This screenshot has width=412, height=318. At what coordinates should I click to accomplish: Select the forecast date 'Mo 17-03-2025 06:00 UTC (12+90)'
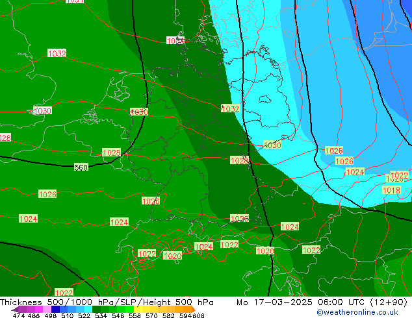point(322,302)
